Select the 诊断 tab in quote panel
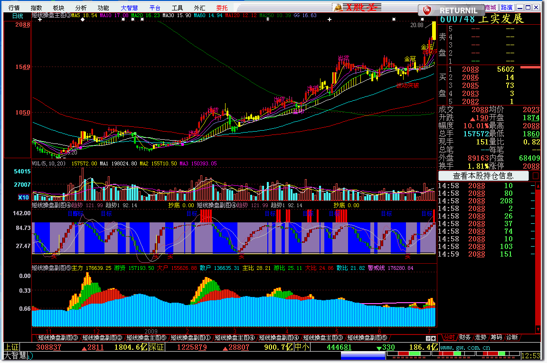 pos(512,337)
